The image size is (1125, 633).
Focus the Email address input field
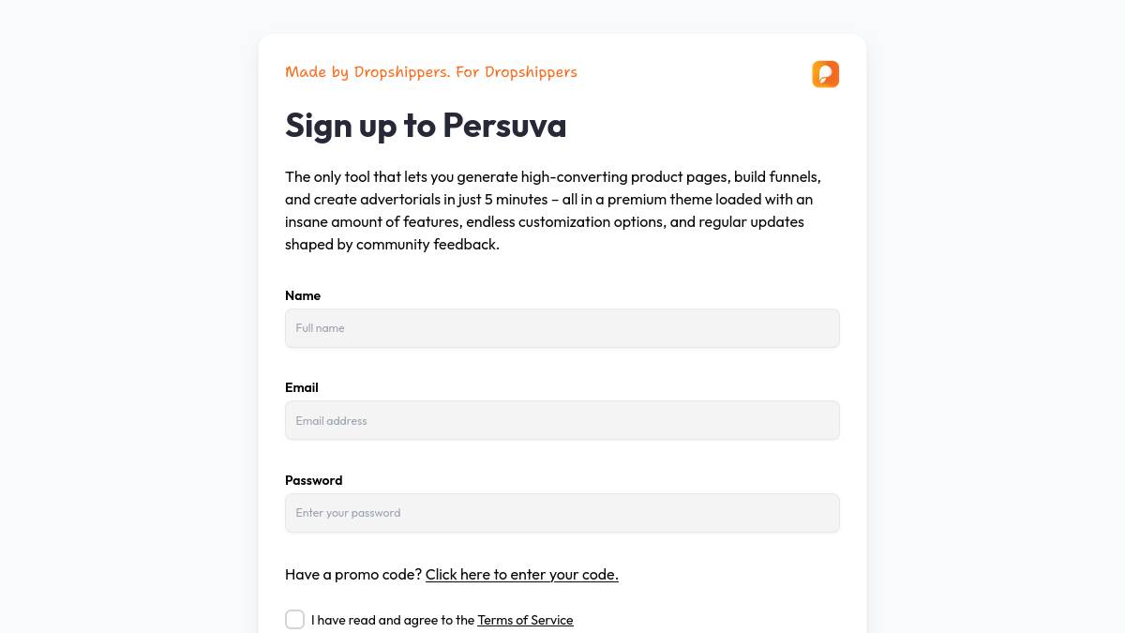pyautogui.click(x=562, y=420)
